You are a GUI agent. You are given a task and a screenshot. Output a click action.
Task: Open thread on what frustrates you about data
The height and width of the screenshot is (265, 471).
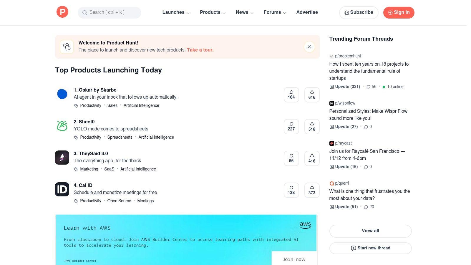tap(369, 195)
